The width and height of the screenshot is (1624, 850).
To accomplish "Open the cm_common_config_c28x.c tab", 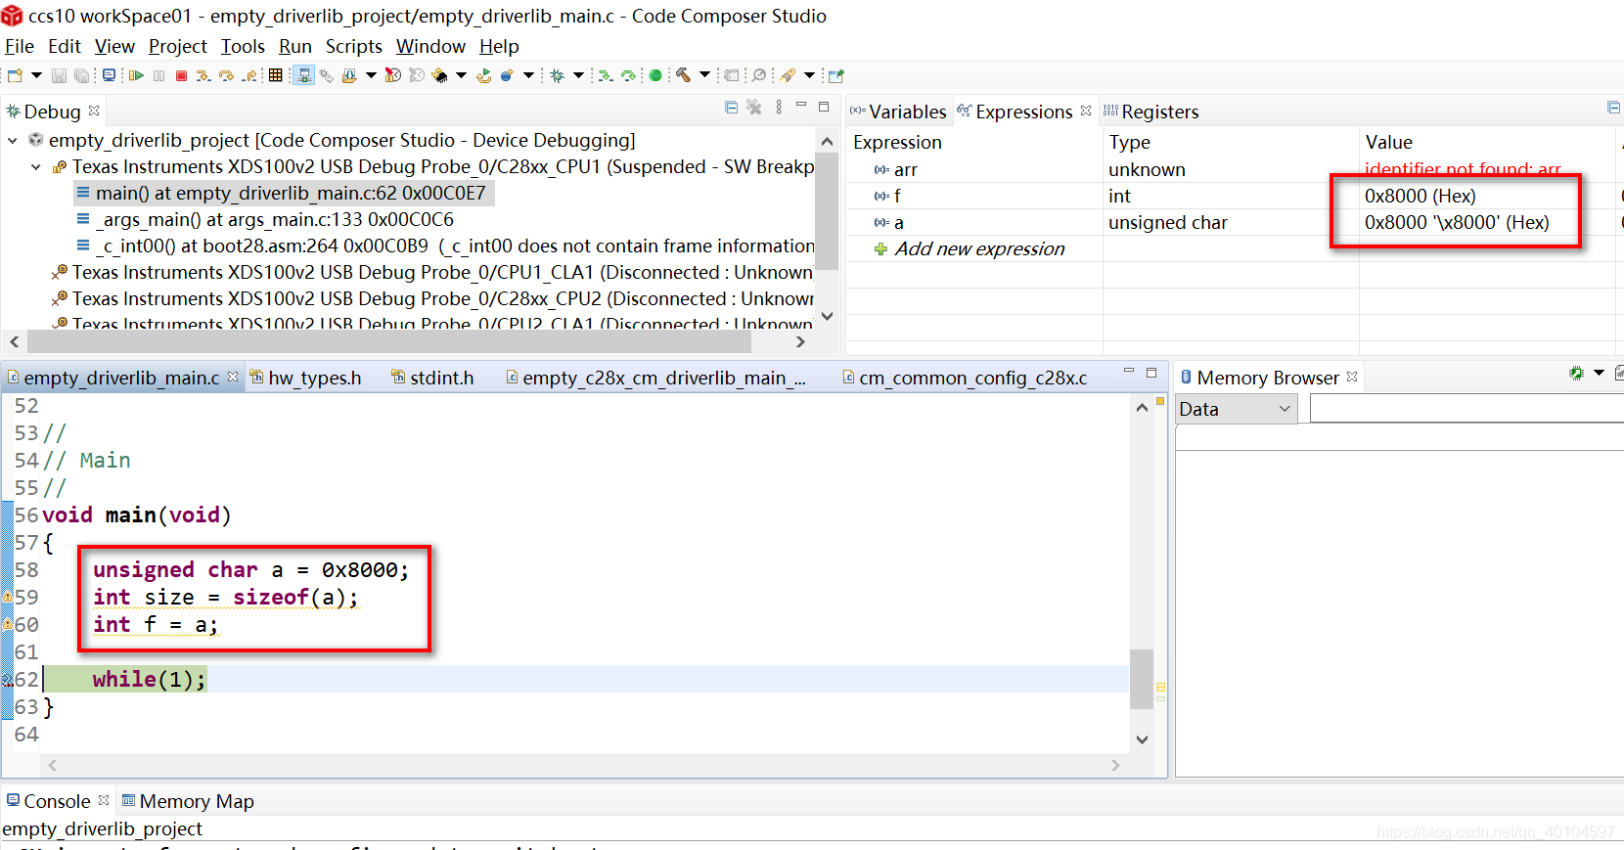I will tap(965, 378).
